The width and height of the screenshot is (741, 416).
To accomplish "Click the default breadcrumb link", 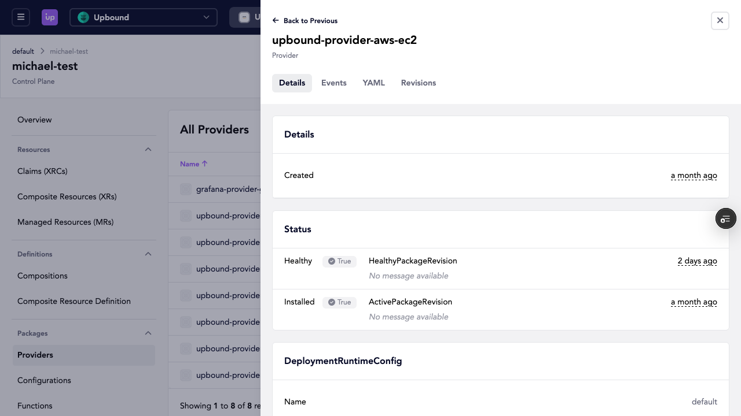I will pos(23,51).
